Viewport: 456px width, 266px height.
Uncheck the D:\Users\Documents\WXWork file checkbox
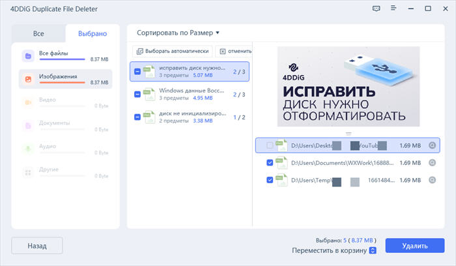click(270, 163)
